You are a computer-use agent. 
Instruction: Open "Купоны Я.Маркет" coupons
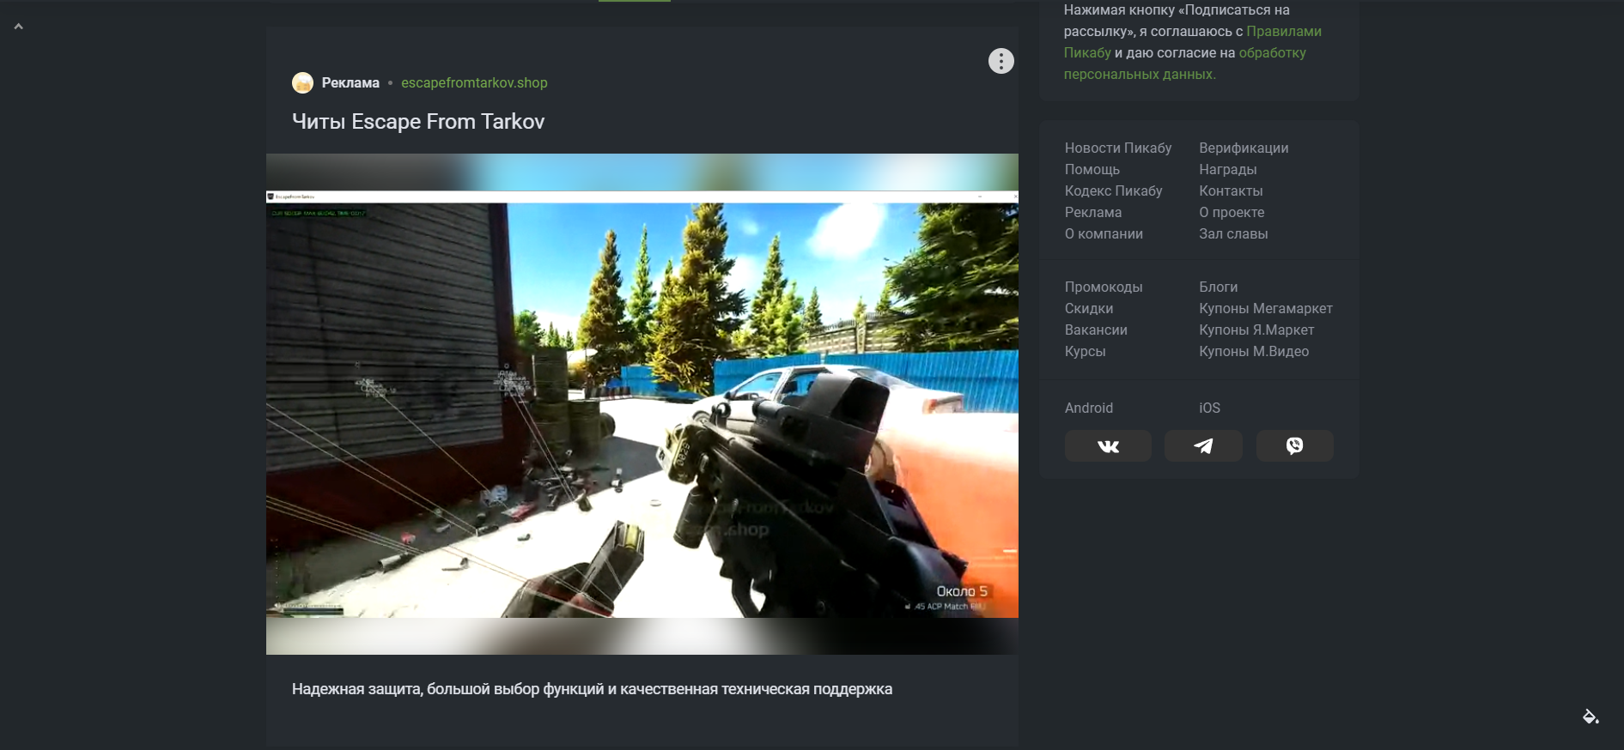(1256, 330)
